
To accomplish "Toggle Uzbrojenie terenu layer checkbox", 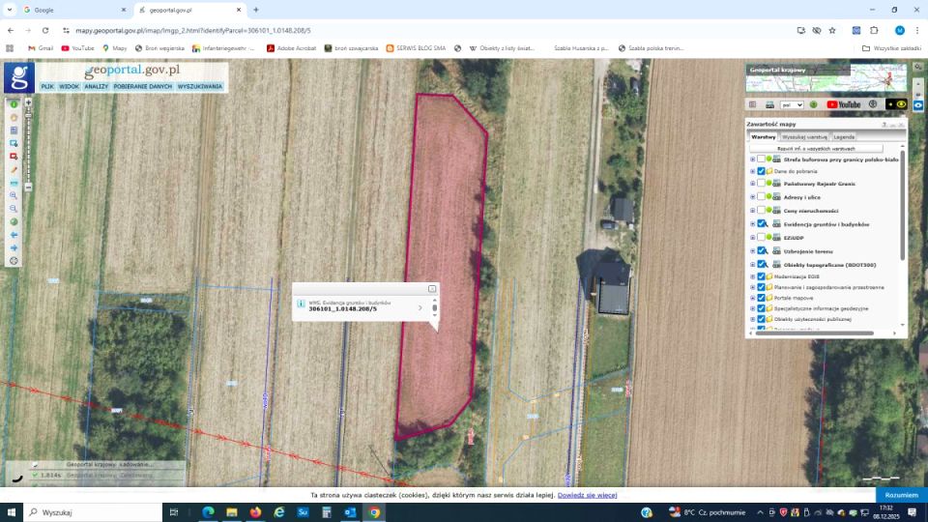I will pyautogui.click(x=761, y=250).
